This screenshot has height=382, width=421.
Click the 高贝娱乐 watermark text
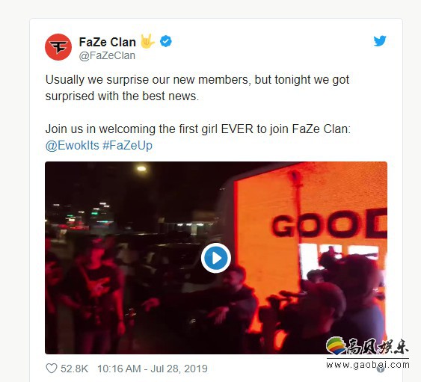pyautogui.click(x=377, y=346)
